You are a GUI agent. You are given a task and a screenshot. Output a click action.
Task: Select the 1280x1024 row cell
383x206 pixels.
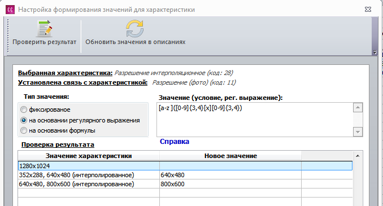point(89,166)
